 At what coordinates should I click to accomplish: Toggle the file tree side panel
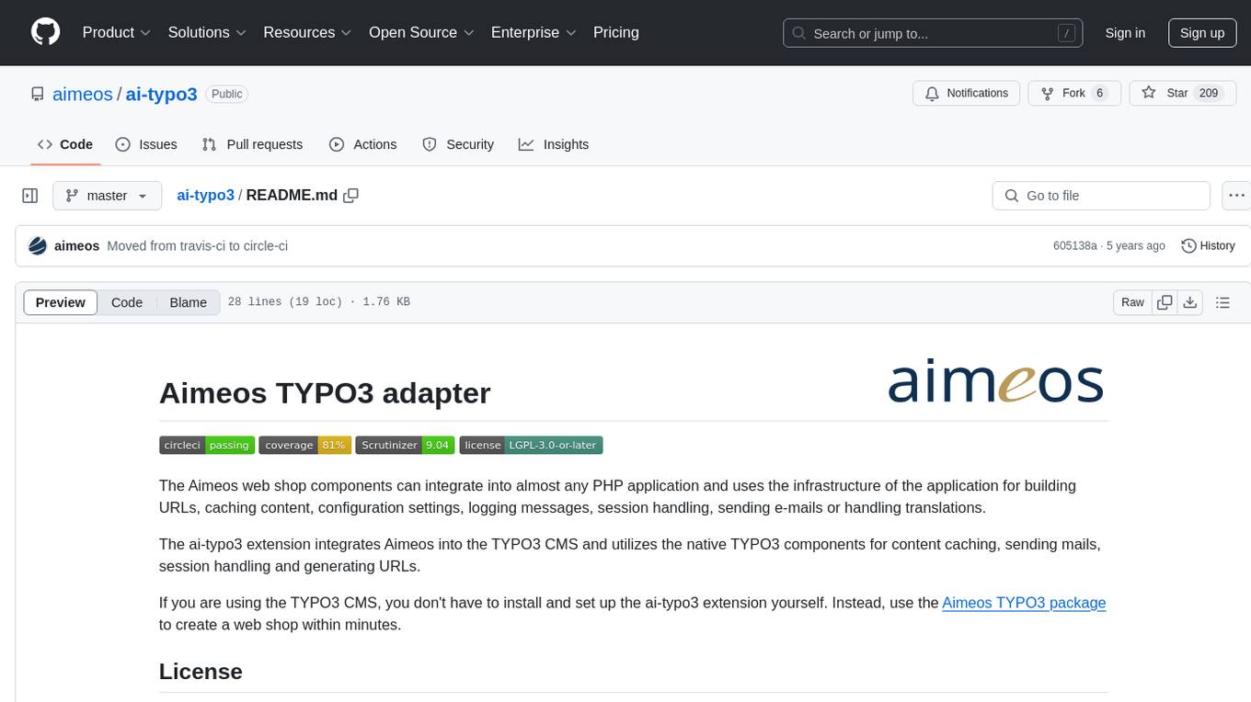(30, 196)
